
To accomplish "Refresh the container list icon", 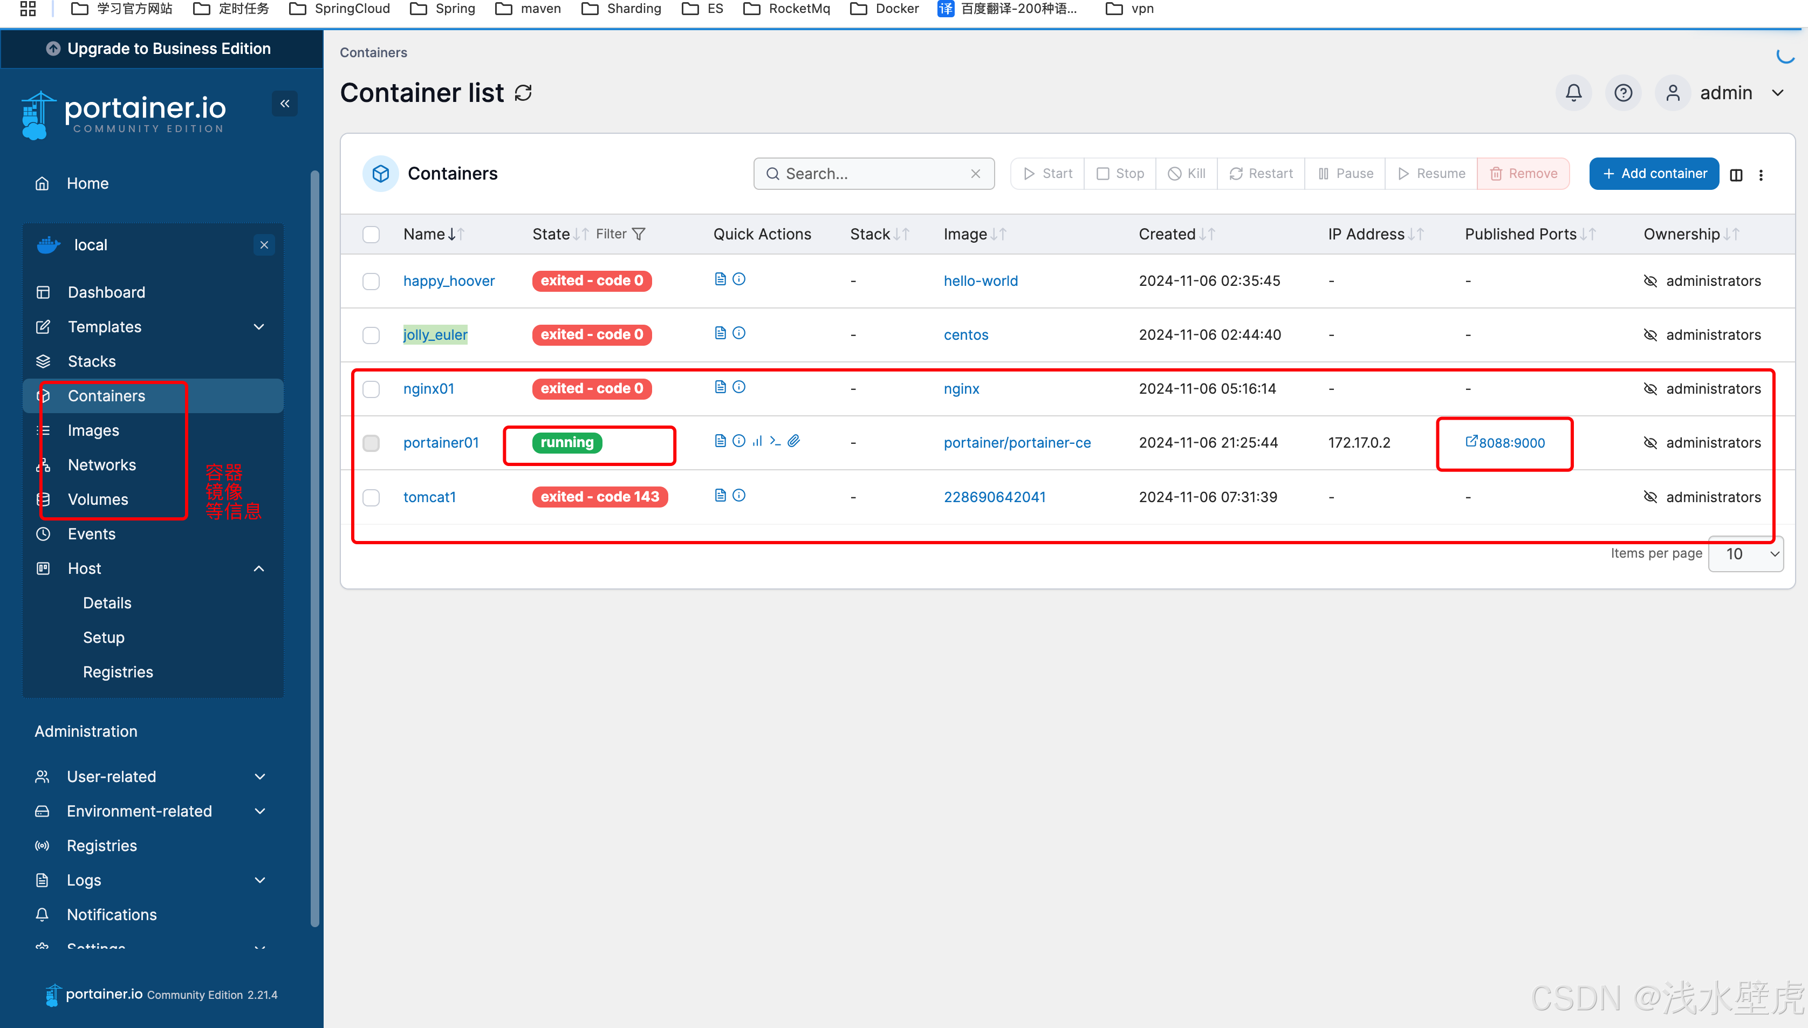I will point(523,92).
